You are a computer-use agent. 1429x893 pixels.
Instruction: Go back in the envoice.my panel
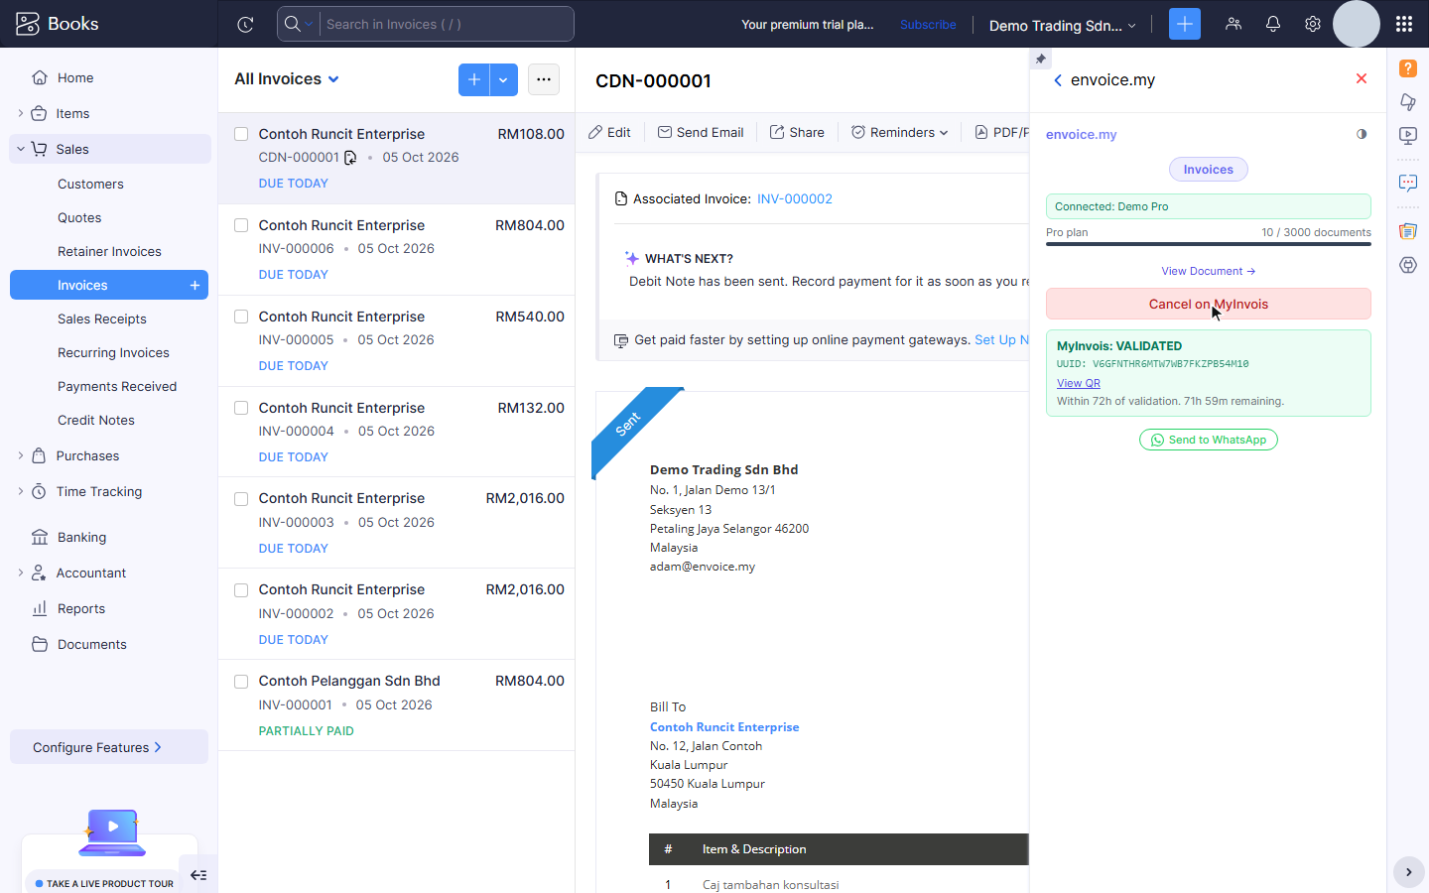1058,80
